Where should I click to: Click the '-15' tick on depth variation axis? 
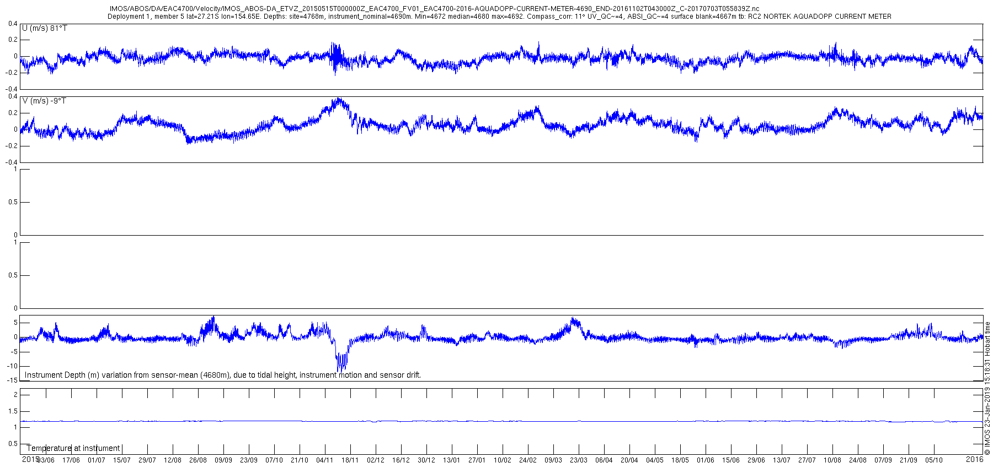coord(13,380)
